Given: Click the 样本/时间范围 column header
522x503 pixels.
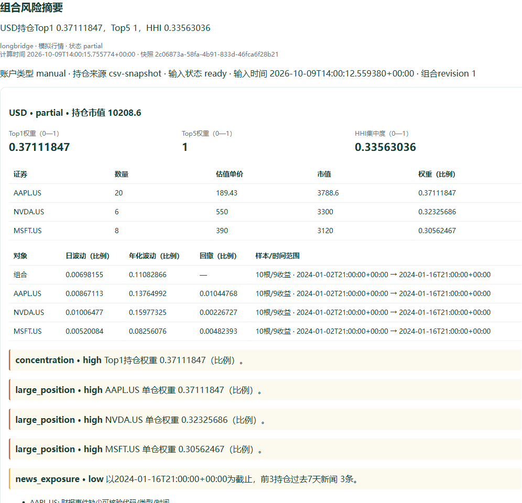Looking at the screenshot, I should pyautogui.click(x=277, y=256).
